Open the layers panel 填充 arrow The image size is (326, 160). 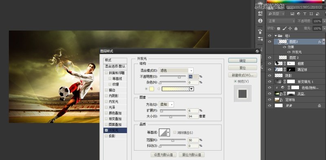click(x=324, y=28)
